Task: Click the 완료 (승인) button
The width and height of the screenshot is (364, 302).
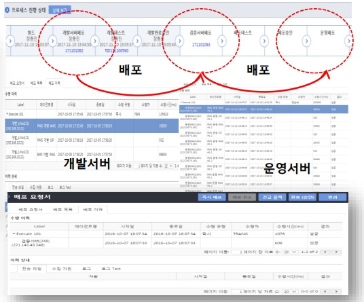Action: [x=302, y=197]
